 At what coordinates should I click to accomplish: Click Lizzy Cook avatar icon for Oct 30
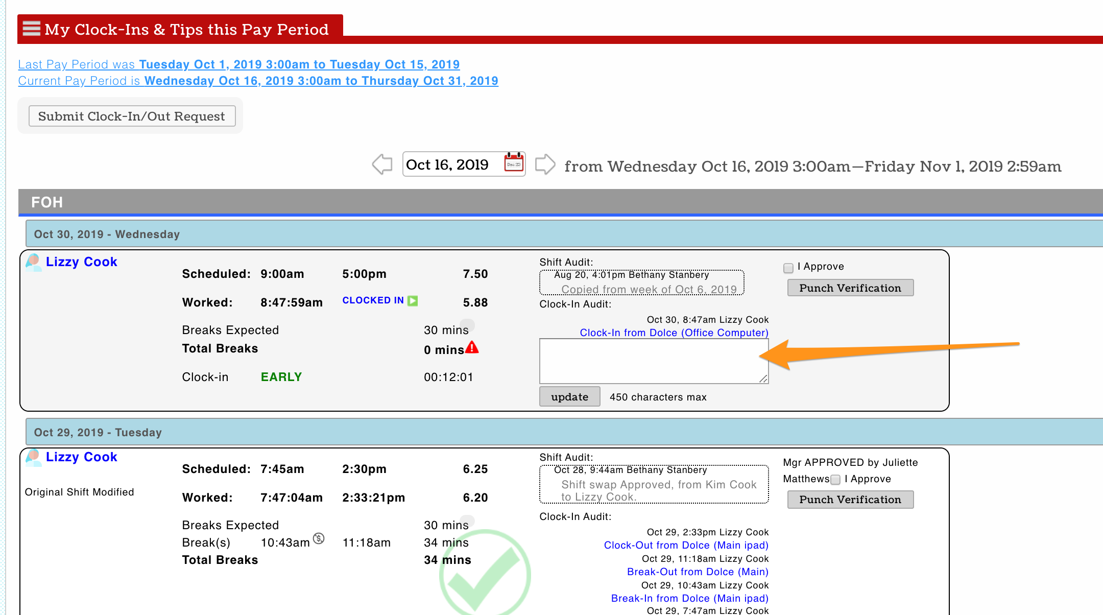click(x=34, y=262)
